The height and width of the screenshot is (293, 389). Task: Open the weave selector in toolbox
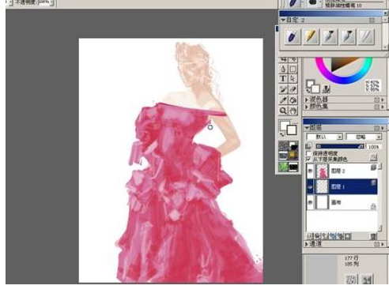click(x=293, y=156)
